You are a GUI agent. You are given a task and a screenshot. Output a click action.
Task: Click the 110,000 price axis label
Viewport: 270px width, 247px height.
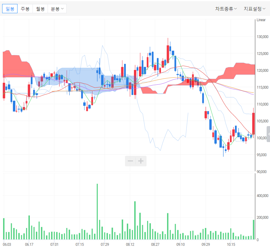262,104
